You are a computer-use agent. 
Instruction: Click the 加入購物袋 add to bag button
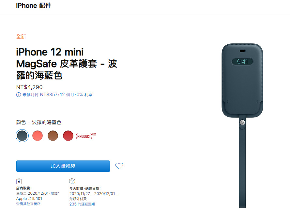click(x=63, y=166)
